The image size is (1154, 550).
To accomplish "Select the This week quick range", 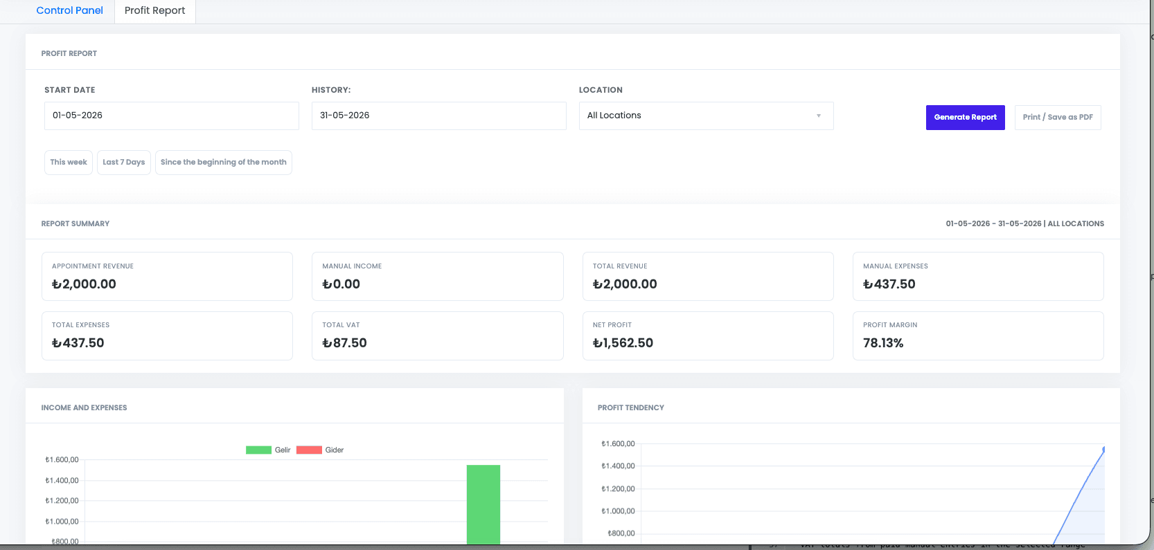I will pyautogui.click(x=69, y=163).
